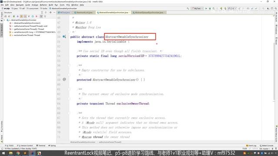Image resolution: width=278 pixels, height=156 pixels.
Task: Run with coverage icon
Action: pos(214,9)
